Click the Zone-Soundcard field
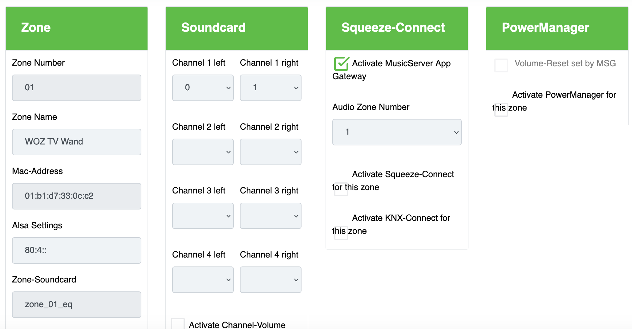The image size is (632, 329). 76,305
